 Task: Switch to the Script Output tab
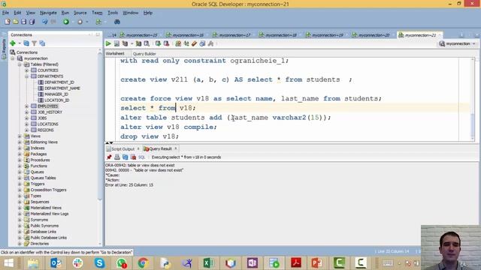pyautogui.click(x=123, y=148)
